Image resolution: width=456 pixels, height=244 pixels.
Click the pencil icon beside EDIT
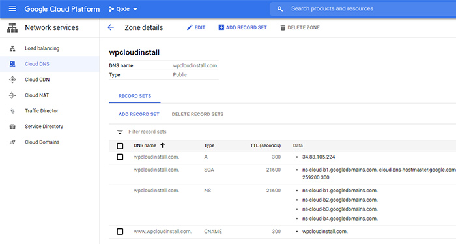tap(190, 27)
